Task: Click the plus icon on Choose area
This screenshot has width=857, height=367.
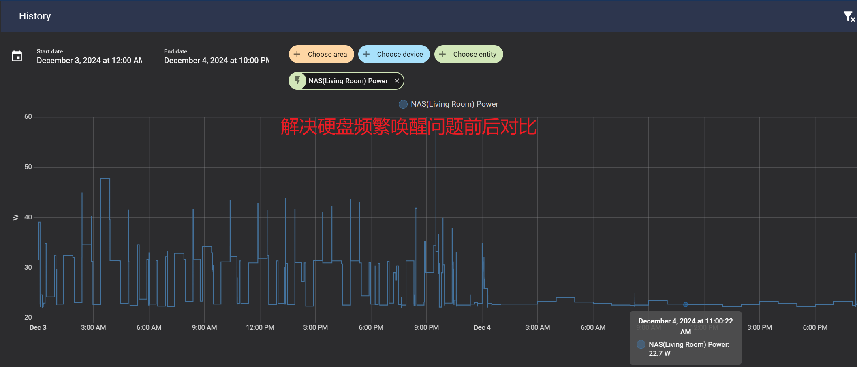Action: 297,54
